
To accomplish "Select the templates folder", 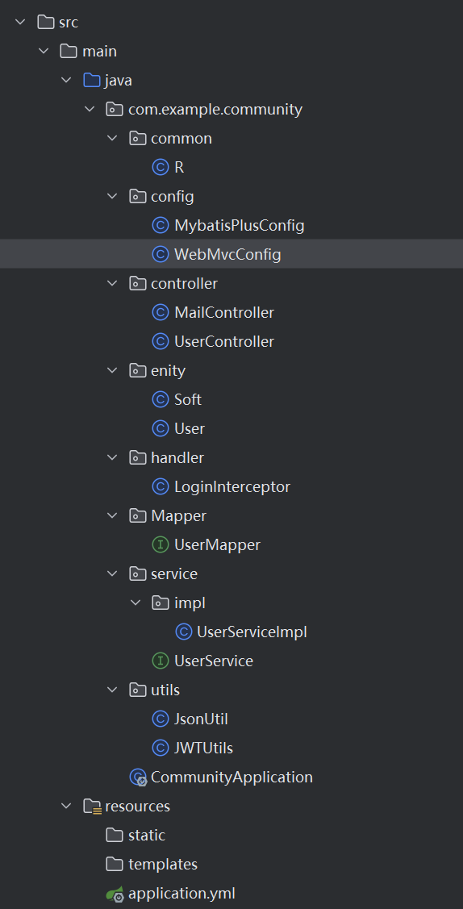I will (x=163, y=865).
